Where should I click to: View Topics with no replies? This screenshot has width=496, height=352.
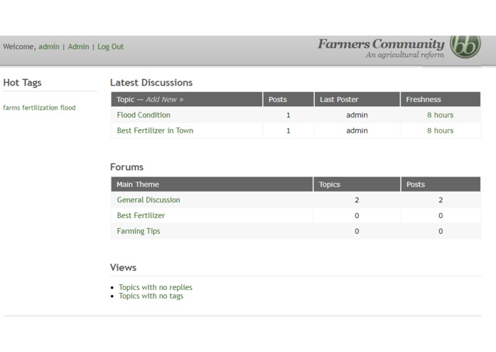point(156,287)
